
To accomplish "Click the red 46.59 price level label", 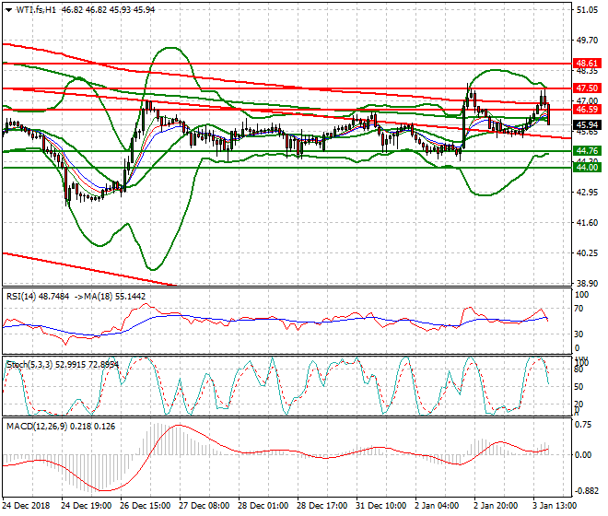I will (587, 110).
